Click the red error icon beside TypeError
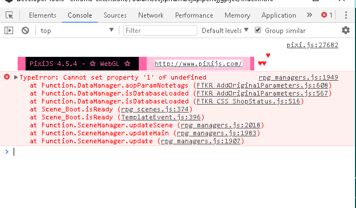Screen dimensions: 356x208 [x=7, y=77]
